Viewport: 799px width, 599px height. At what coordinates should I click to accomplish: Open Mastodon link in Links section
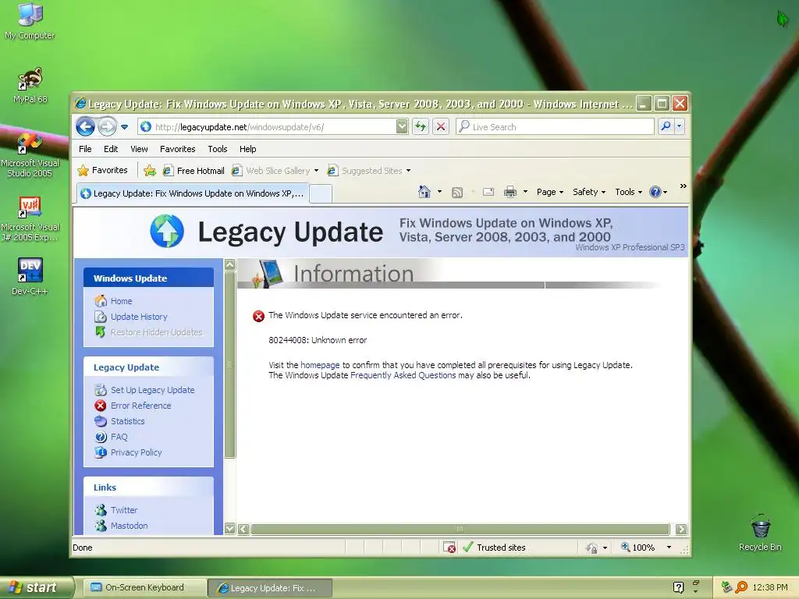(129, 526)
